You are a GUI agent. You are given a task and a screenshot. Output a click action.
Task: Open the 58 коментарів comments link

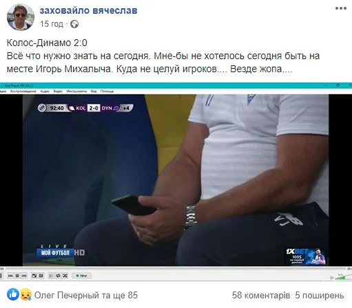click(261, 295)
